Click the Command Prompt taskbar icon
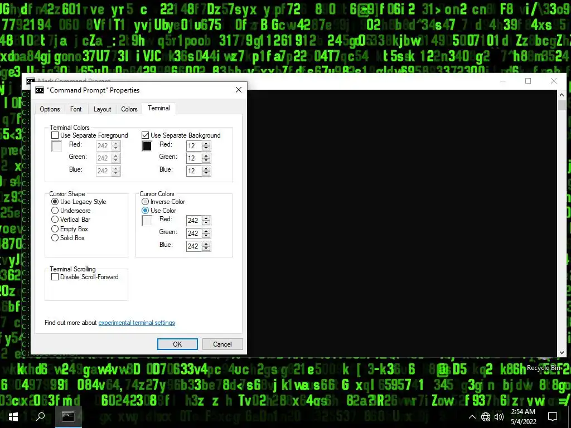Image resolution: width=571 pixels, height=428 pixels. pos(68,417)
